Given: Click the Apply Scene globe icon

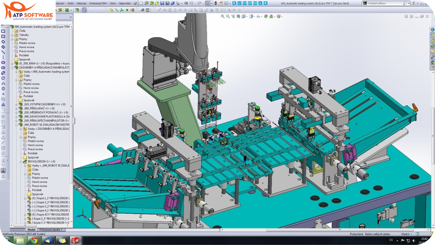Looking at the screenshot, I should click(266, 17).
